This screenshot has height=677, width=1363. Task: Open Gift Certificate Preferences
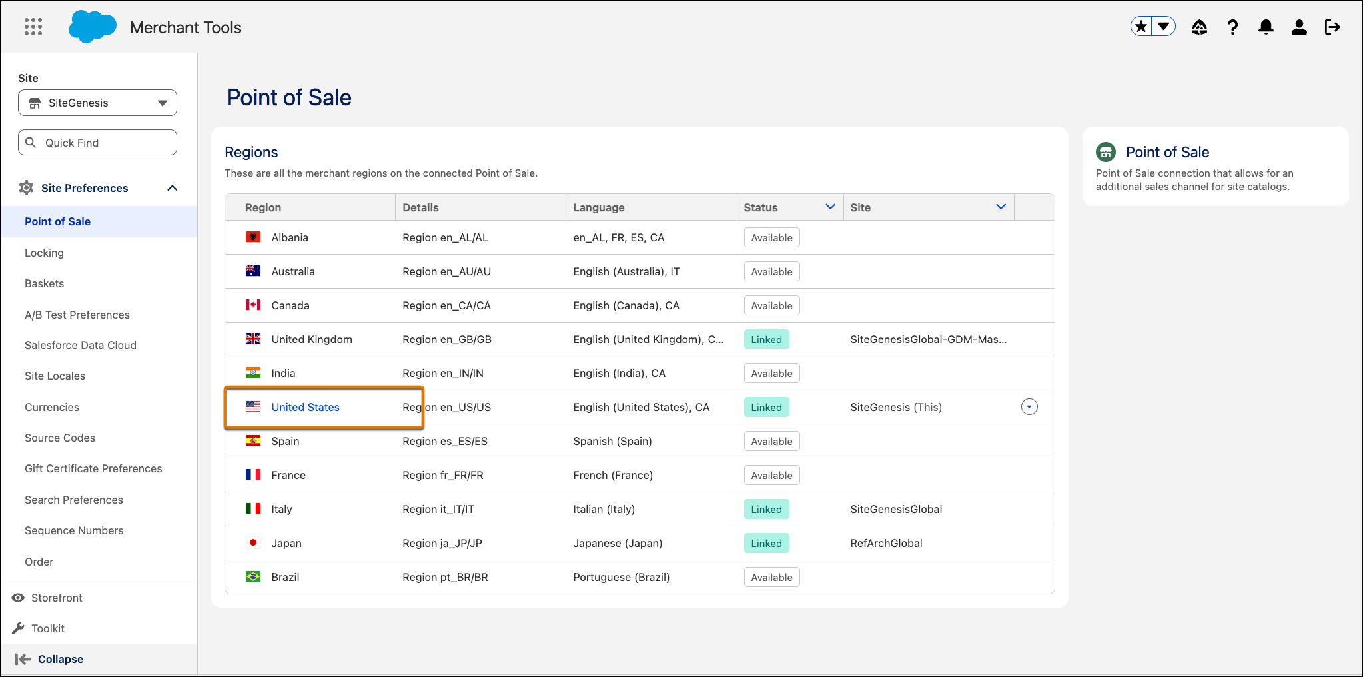point(93,468)
